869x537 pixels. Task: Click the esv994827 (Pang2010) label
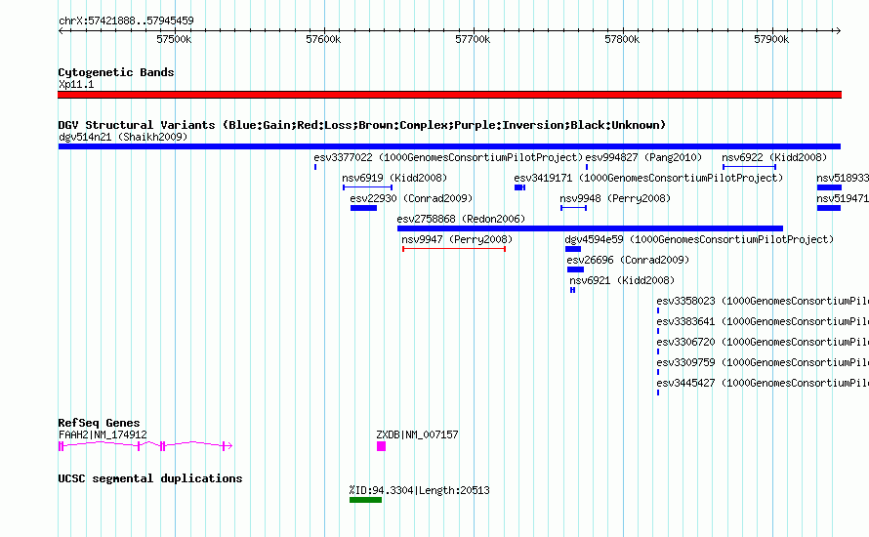pyautogui.click(x=643, y=157)
